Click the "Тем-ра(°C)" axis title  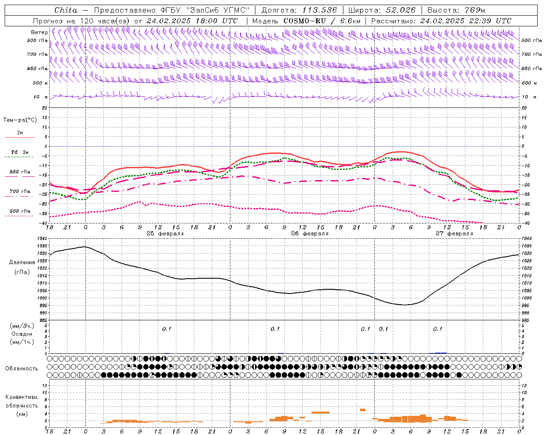(x=20, y=120)
